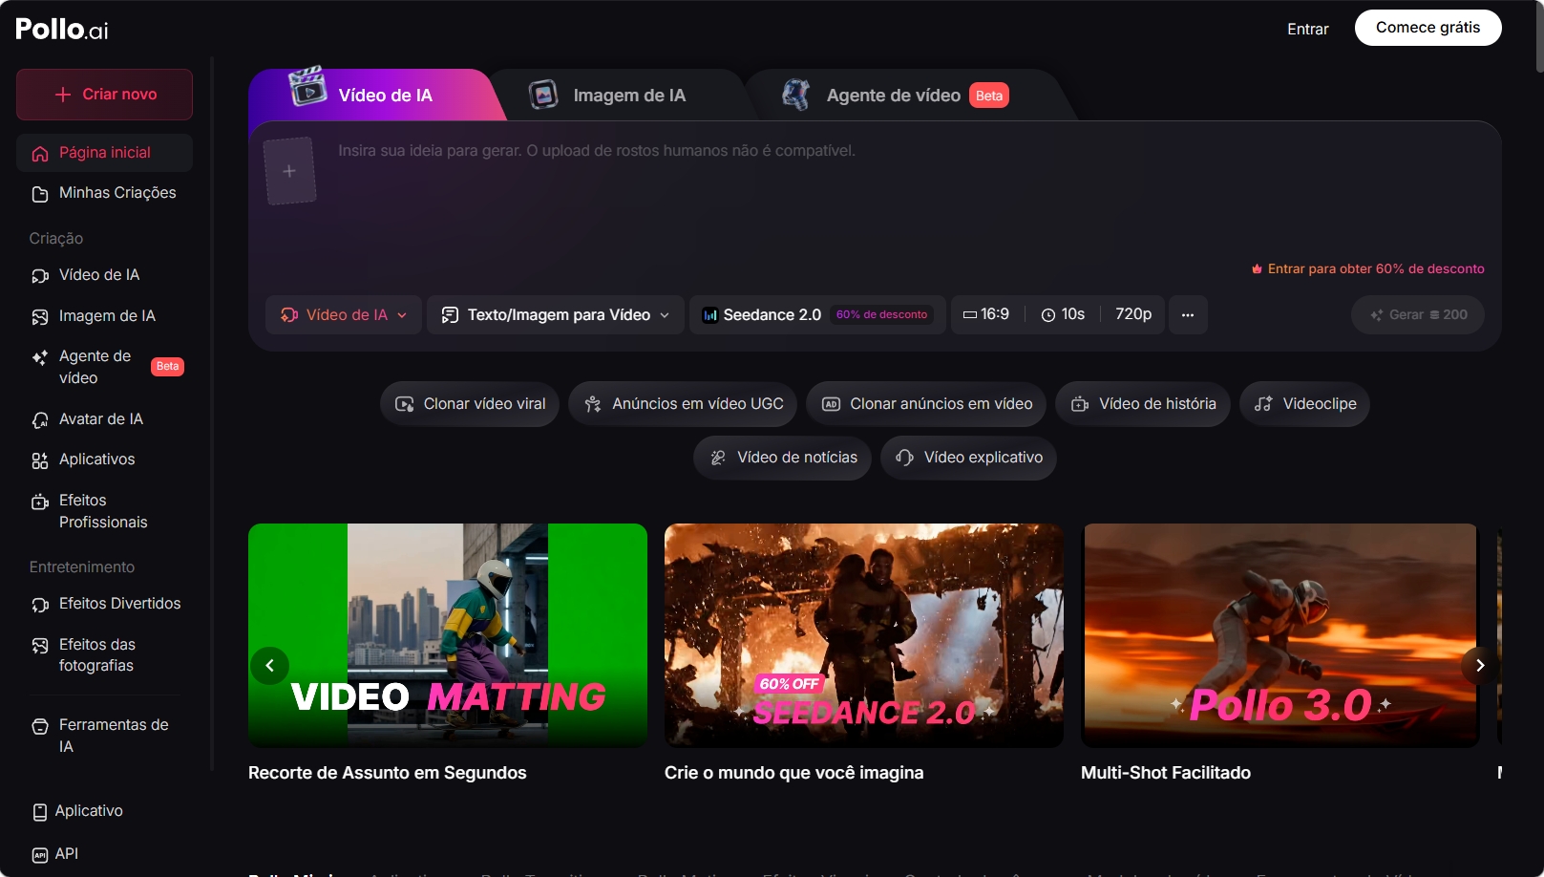1544x877 pixels.
Task: Open Aplicativos in the sidebar
Action: [96, 460]
